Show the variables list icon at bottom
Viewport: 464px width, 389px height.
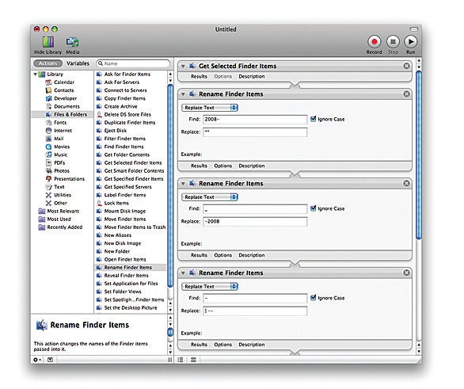click(x=193, y=360)
